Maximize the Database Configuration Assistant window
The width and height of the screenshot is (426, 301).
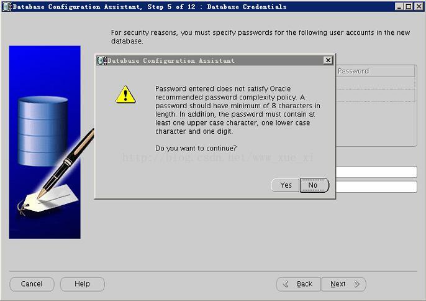(409, 7)
